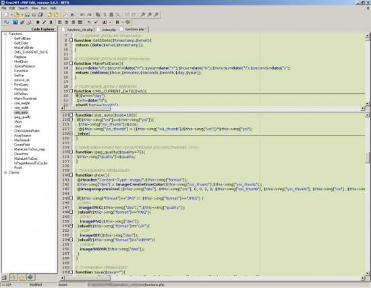Open the dropdown arrow beside New file
The height and width of the screenshot is (288, 371).
[11, 15]
